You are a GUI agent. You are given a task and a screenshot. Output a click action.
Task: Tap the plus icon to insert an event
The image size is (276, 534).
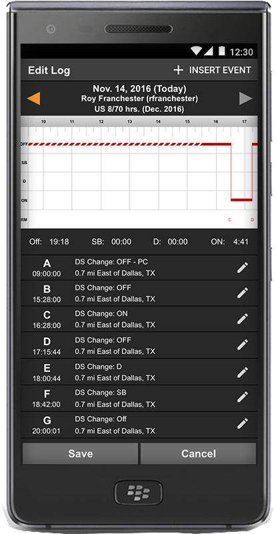tap(178, 70)
